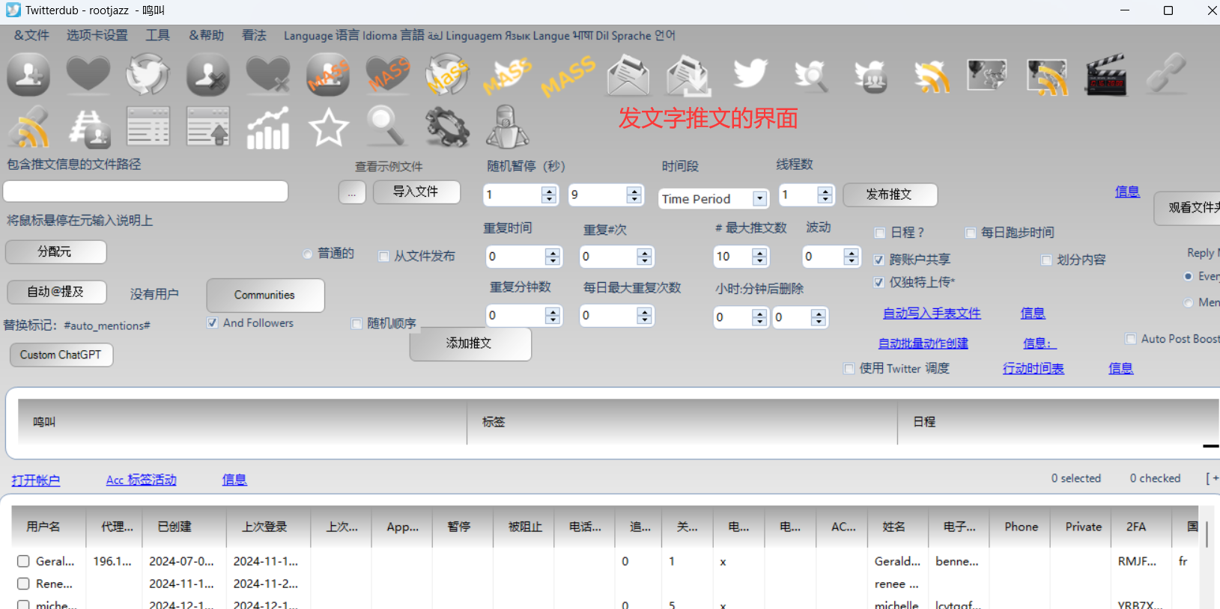
Task: Open the 工具 menu
Action: coord(157,35)
